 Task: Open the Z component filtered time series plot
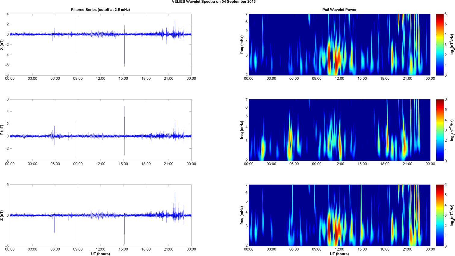click(x=100, y=215)
